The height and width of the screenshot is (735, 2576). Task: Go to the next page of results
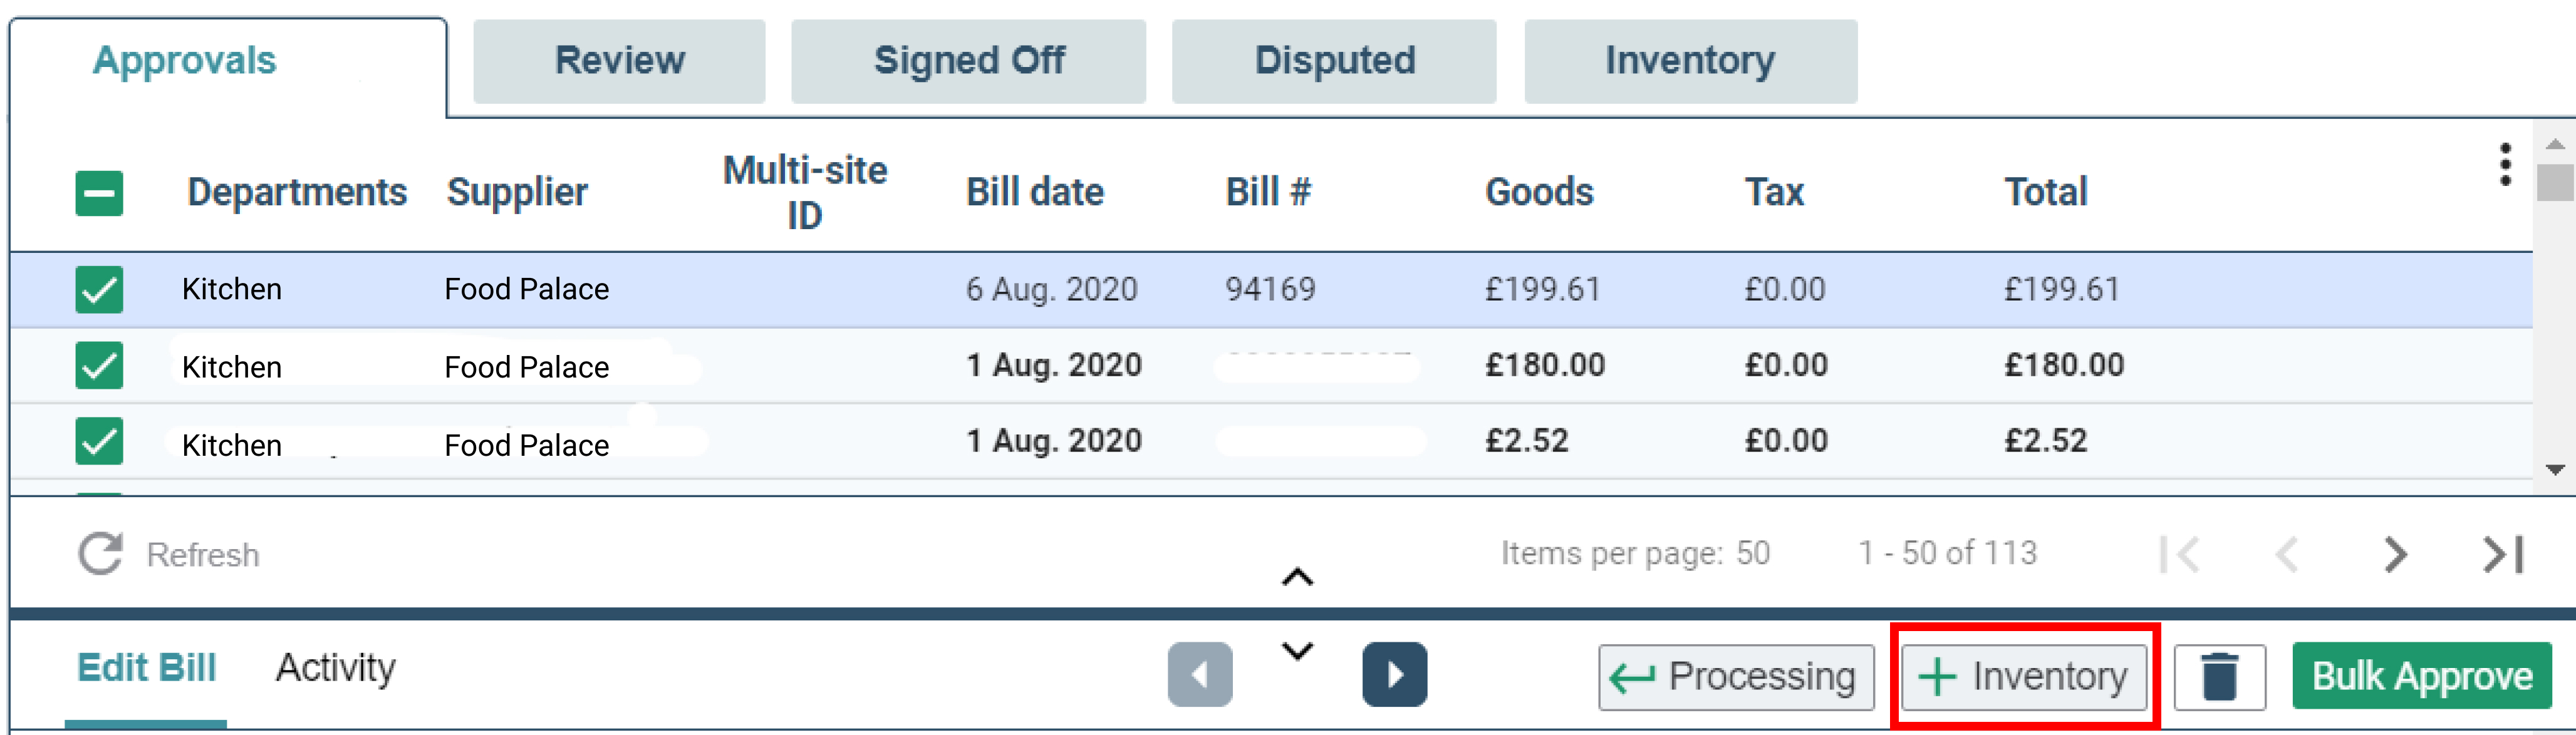2395,554
